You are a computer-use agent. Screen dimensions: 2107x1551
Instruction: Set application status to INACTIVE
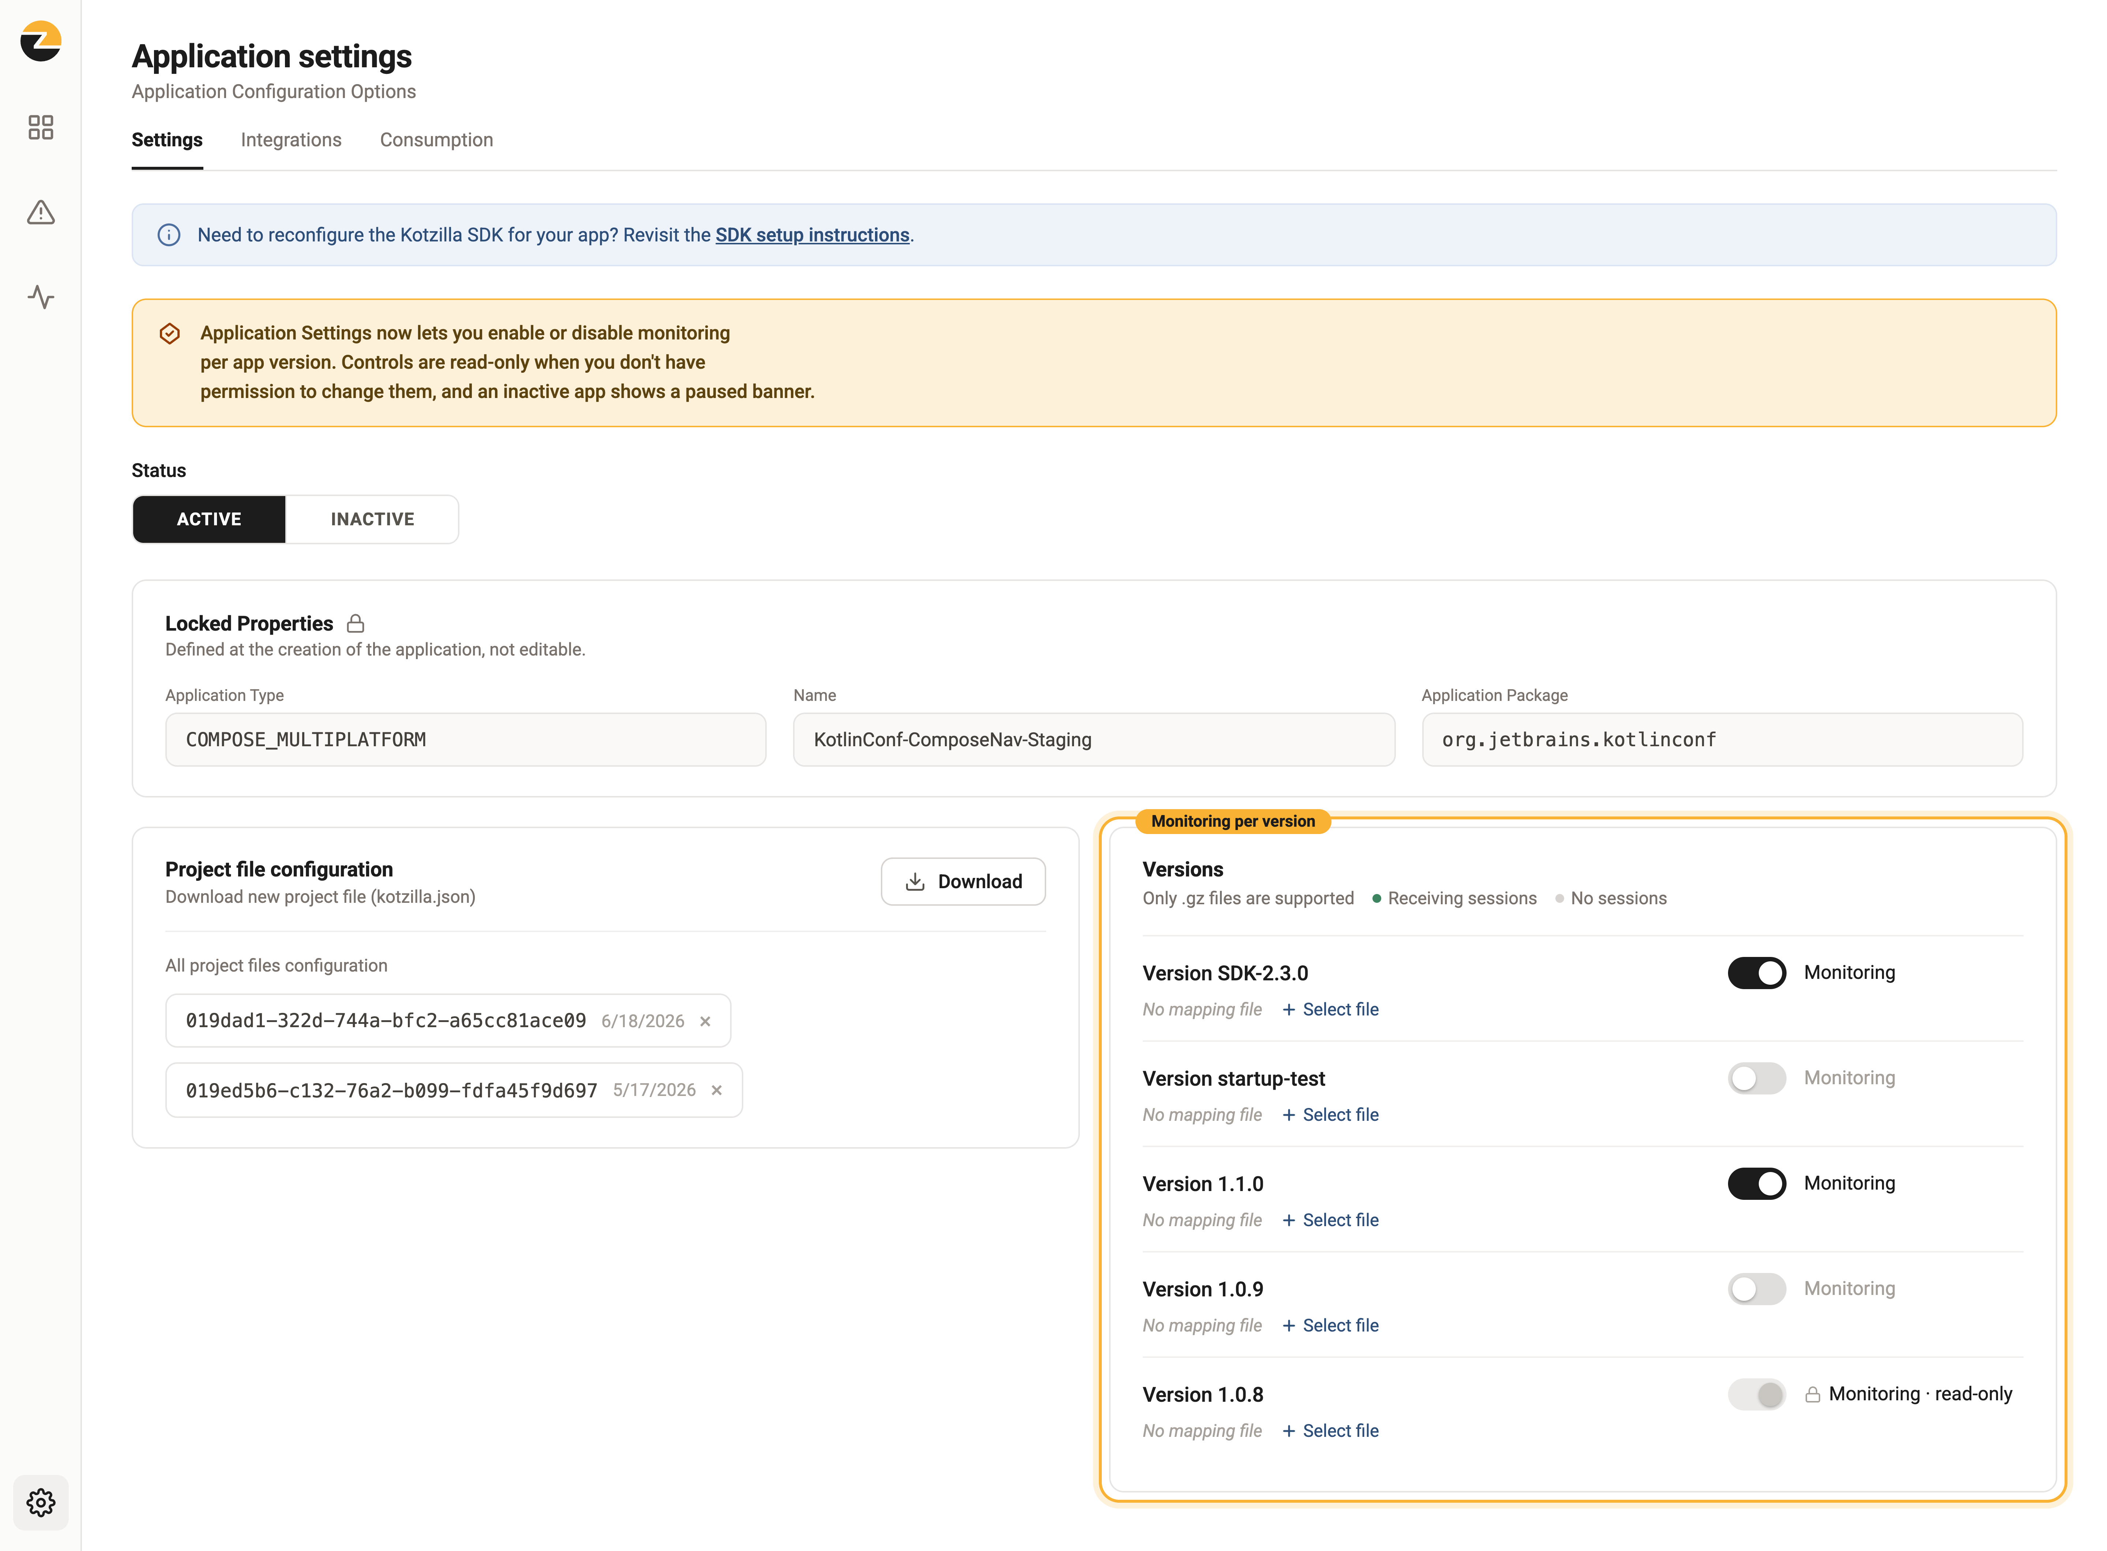(373, 519)
